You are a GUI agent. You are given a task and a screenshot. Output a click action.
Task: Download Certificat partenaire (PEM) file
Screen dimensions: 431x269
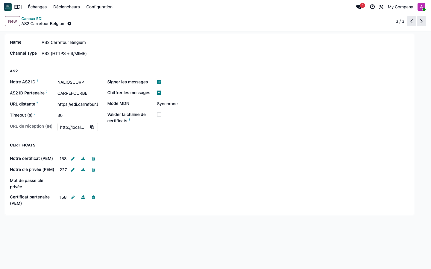[x=83, y=197]
